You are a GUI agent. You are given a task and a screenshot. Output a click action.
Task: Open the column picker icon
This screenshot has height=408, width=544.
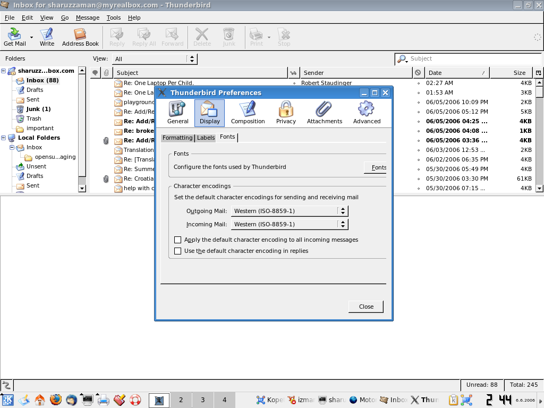pyautogui.click(x=538, y=73)
